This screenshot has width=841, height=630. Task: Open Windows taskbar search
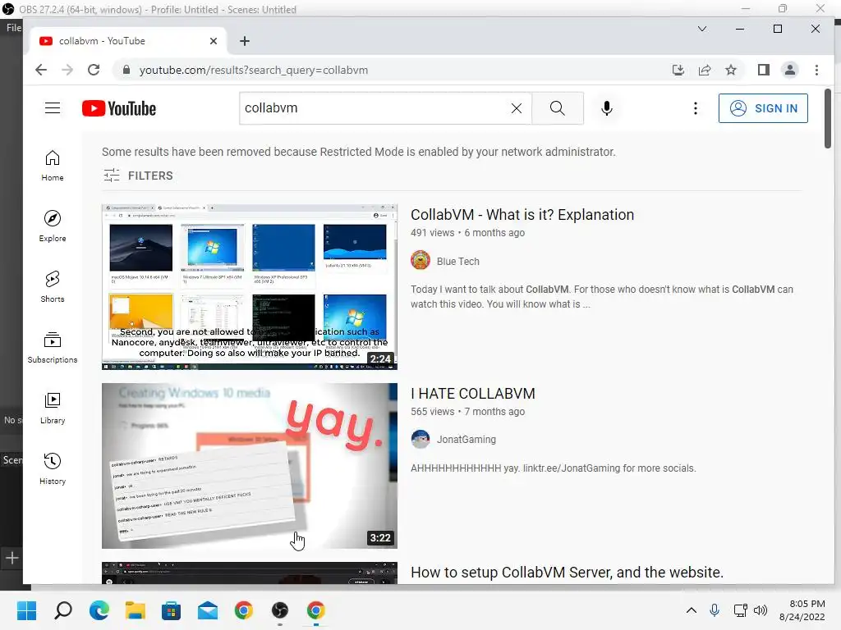click(x=63, y=610)
